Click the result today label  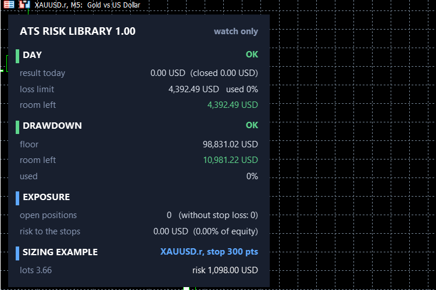(42, 73)
